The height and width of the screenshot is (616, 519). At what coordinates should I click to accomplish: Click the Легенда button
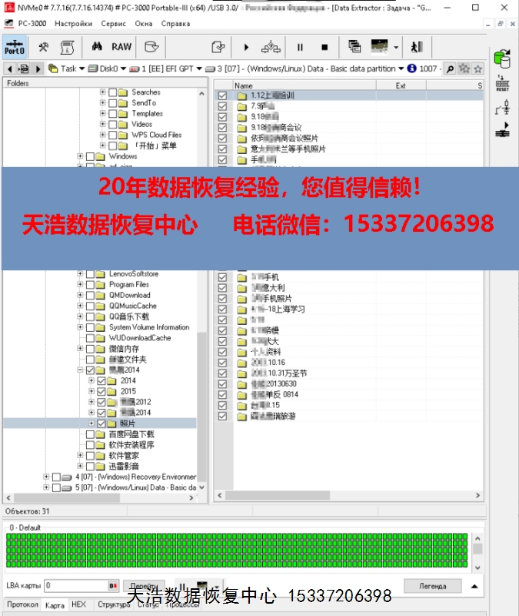(x=432, y=587)
